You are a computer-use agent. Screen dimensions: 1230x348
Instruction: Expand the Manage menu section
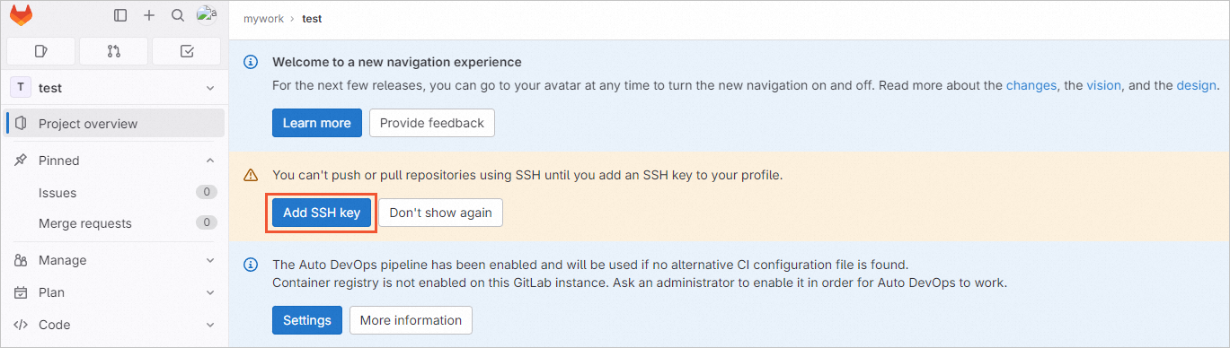[x=114, y=260]
